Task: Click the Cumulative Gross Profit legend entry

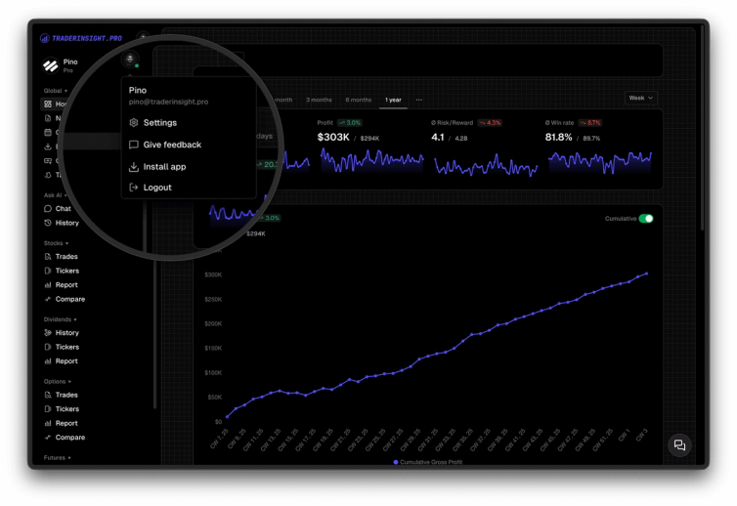Action: [428, 462]
